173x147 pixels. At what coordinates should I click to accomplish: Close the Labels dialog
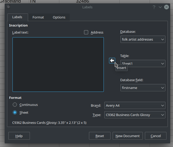point(166,7)
